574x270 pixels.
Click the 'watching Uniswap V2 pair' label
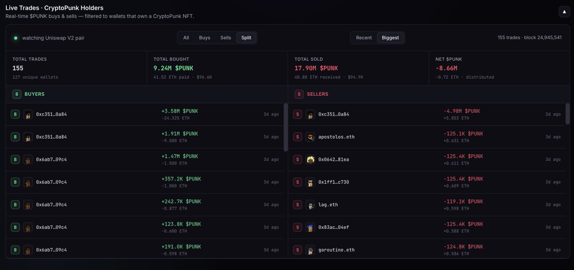click(53, 38)
